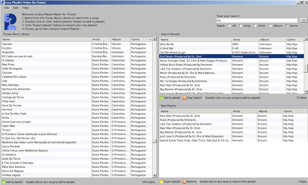The width and height of the screenshot is (308, 185).
Task: Select 00 Cada vez que te vejo
Action: 77,56
